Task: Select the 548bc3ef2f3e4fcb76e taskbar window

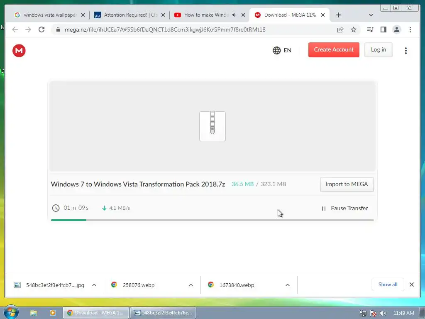Action: (x=163, y=313)
